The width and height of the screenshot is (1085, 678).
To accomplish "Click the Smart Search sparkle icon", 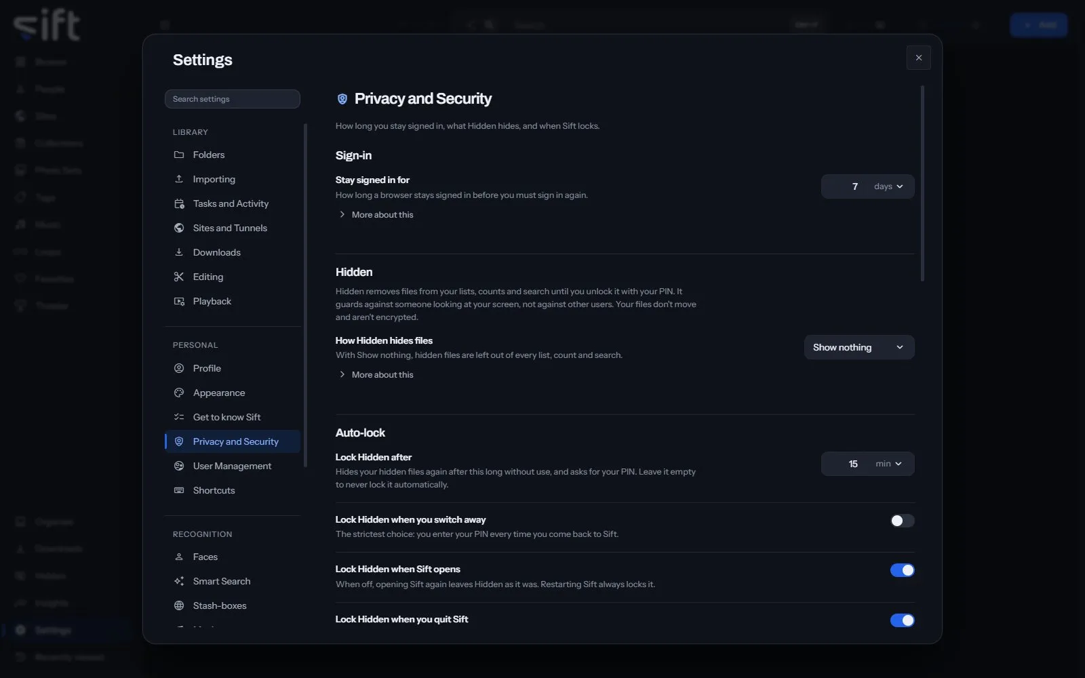I will coord(179,581).
